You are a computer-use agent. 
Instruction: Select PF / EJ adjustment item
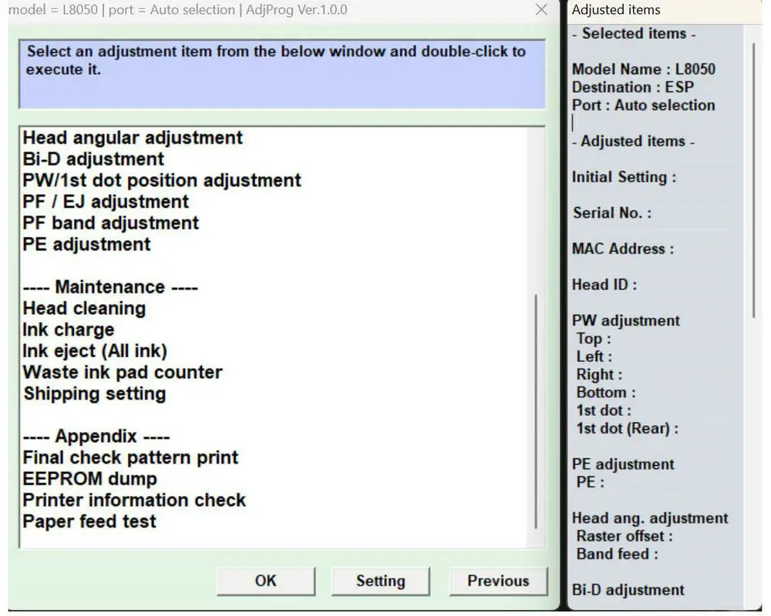coord(106,202)
